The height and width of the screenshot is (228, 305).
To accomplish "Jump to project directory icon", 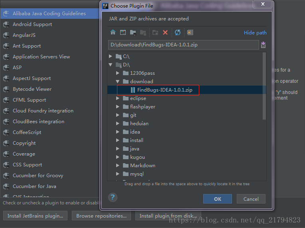I will point(133,32).
